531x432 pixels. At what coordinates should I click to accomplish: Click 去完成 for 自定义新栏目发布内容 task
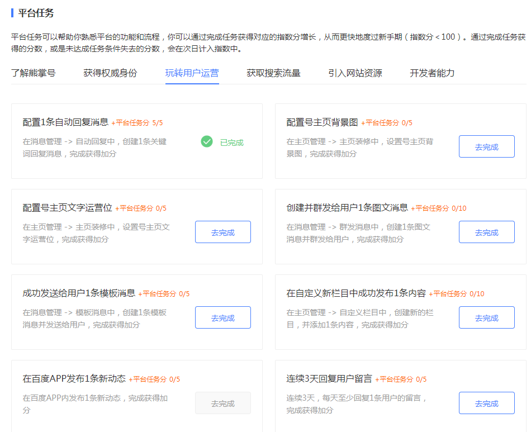point(486,317)
